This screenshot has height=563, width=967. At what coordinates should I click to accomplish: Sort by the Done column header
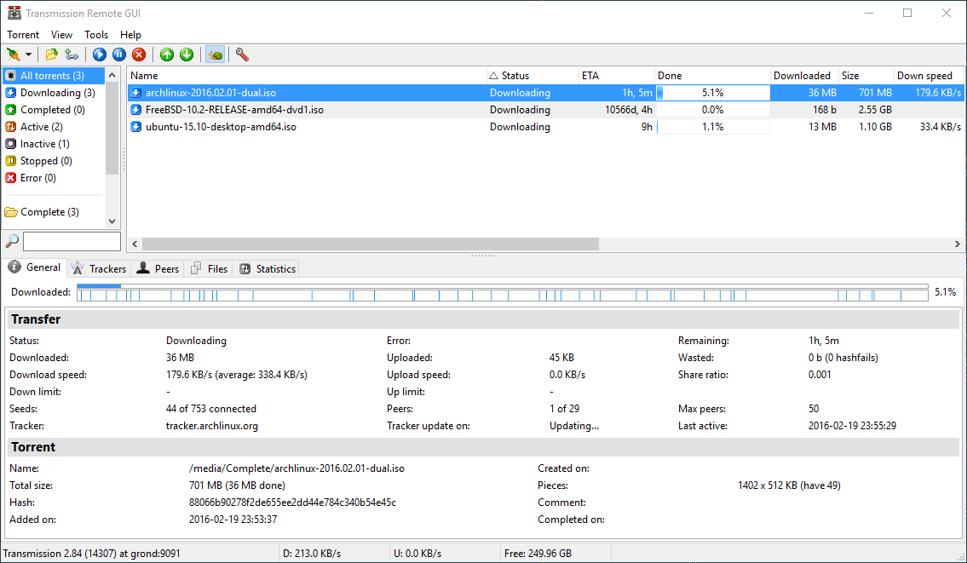click(712, 76)
